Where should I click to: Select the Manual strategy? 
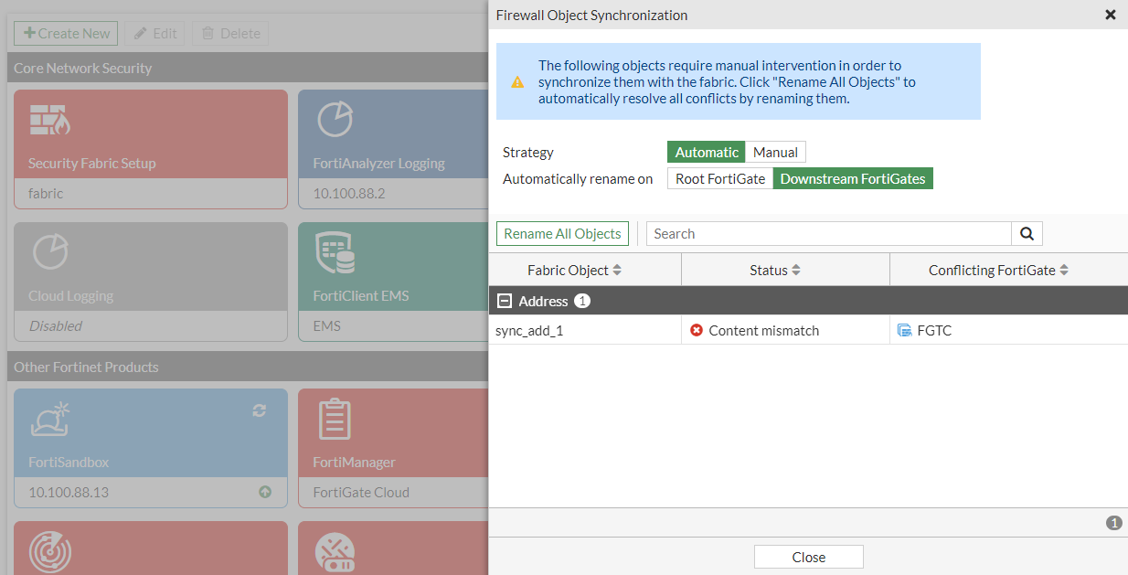[775, 153]
